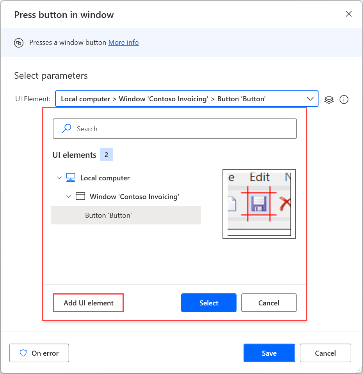This screenshot has width=363, height=374.
Task: Close the Press button in window dialog
Action: tap(349, 14)
